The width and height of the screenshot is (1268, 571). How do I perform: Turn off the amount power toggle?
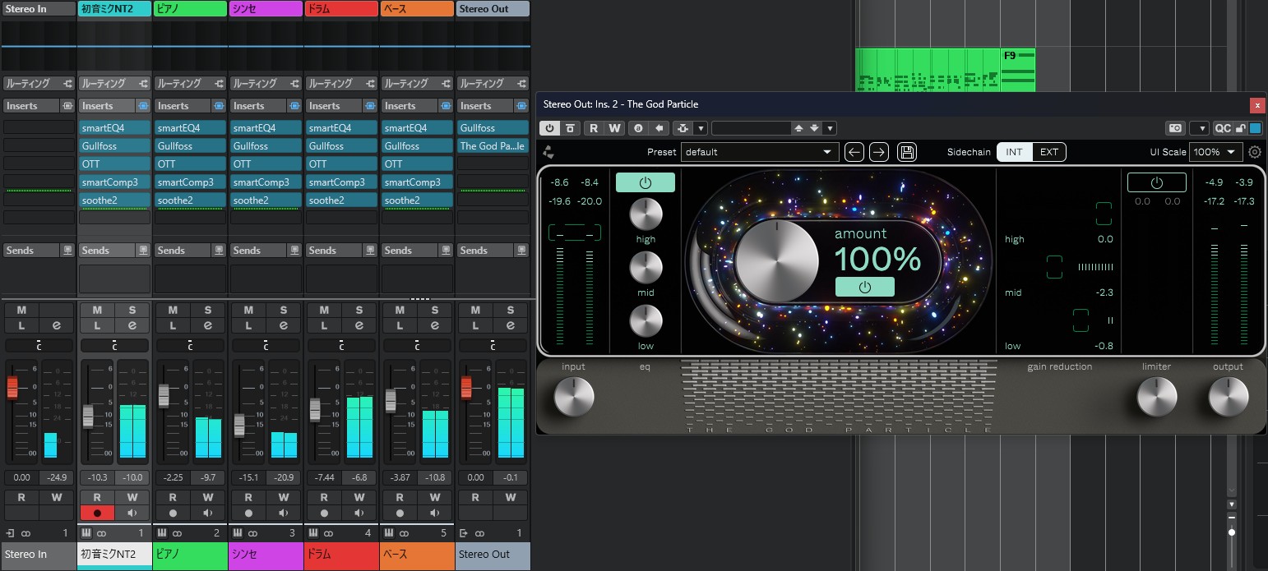864,287
